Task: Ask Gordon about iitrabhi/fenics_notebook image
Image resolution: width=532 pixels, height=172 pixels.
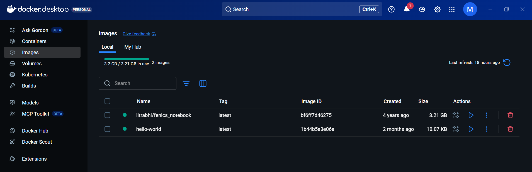Action: (456, 115)
